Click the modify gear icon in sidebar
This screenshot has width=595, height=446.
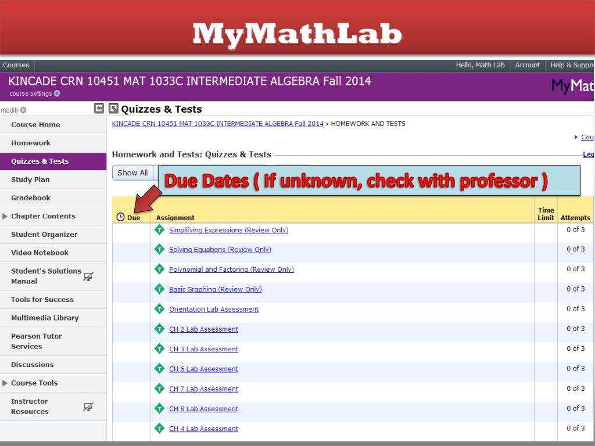point(23,110)
